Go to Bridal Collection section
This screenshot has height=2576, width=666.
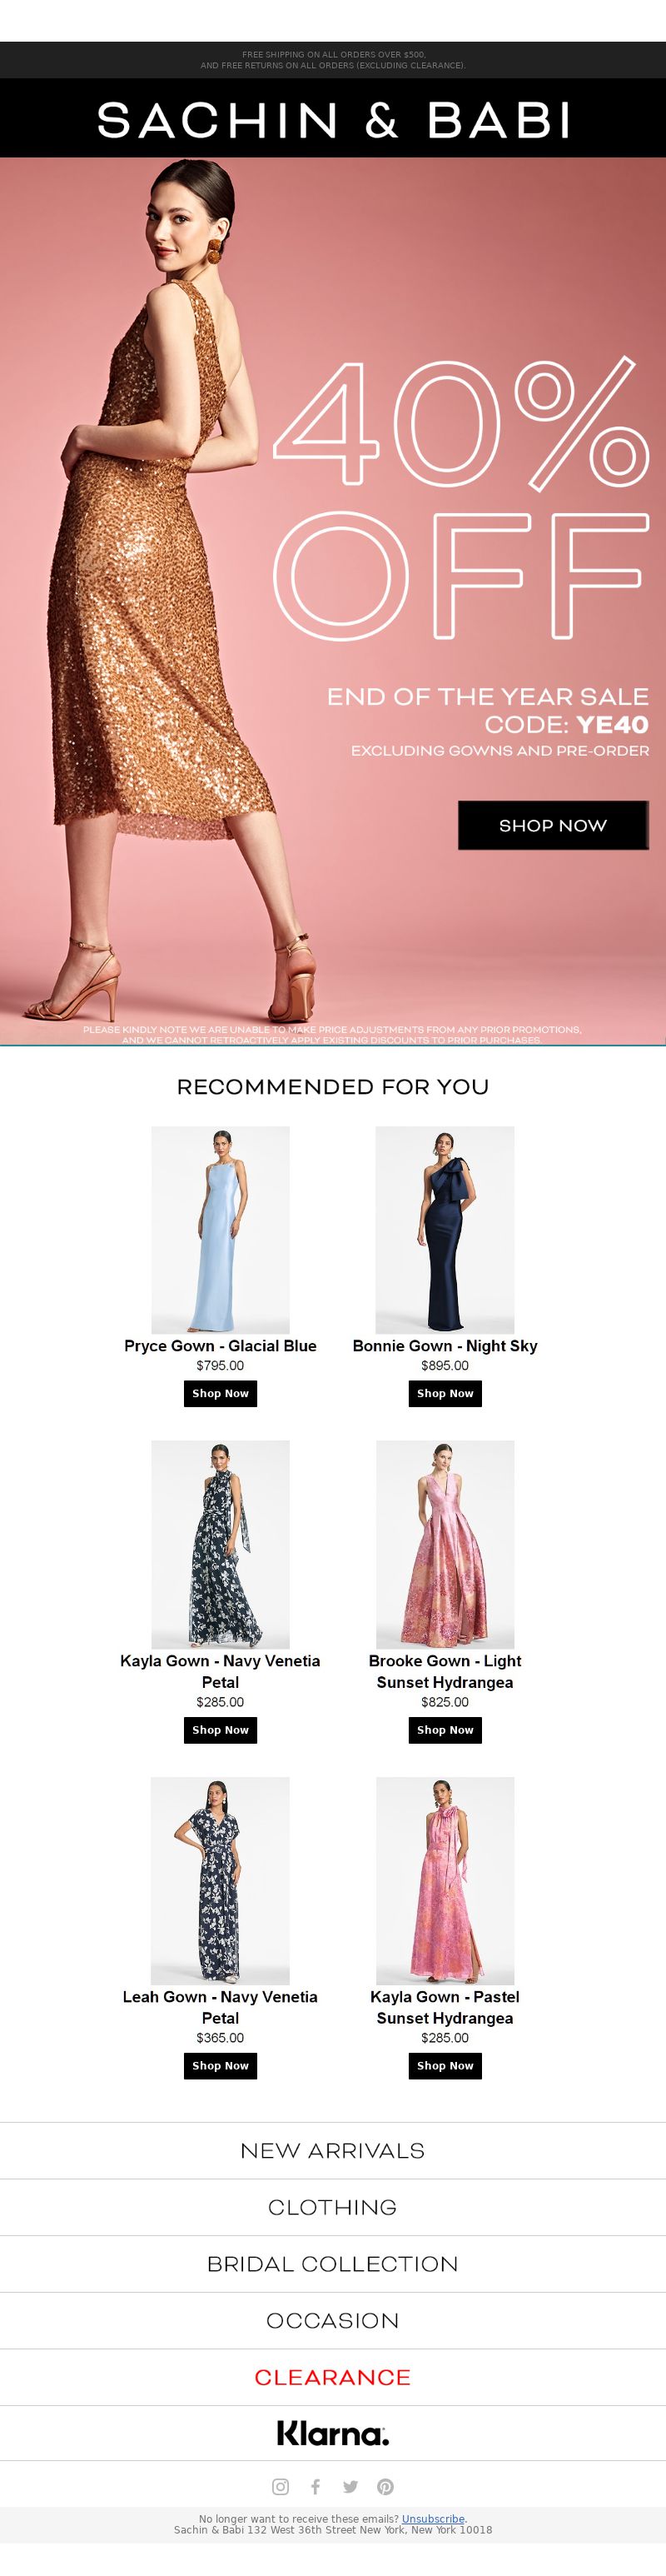point(333,2264)
